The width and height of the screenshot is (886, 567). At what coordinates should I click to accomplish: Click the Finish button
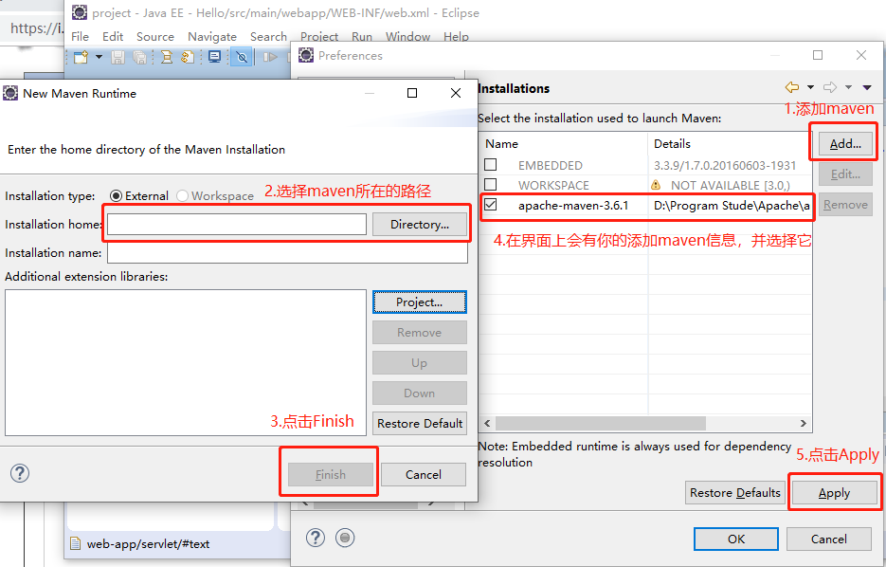pos(331,474)
